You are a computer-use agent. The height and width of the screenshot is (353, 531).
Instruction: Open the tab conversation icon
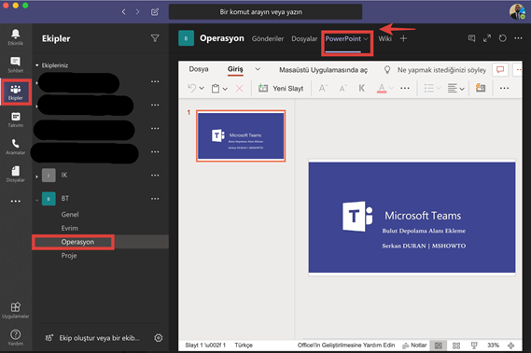471,38
